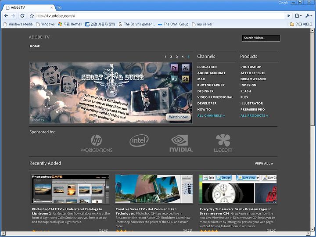The width and height of the screenshot is (316, 237).
Task: Click the After Effects Ae icon in banner
Action: [x=186, y=68]
